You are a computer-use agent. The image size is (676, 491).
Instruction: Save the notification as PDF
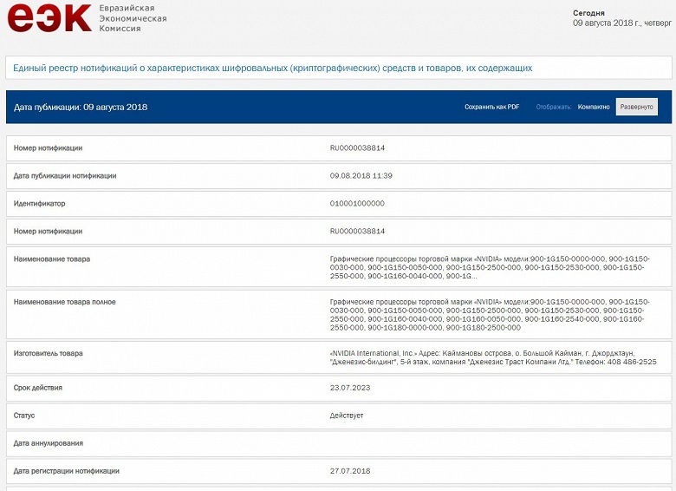pos(491,107)
